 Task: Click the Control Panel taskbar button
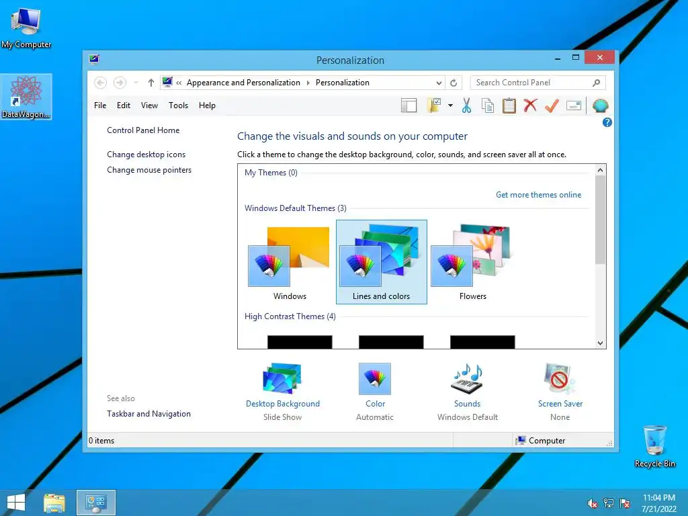(x=95, y=503)
